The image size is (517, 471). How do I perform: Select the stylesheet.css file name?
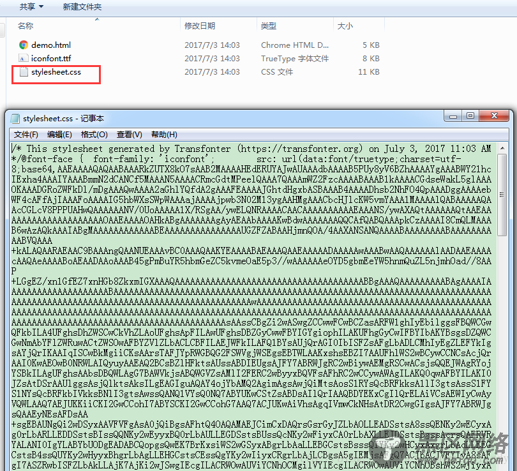[56, 72]
